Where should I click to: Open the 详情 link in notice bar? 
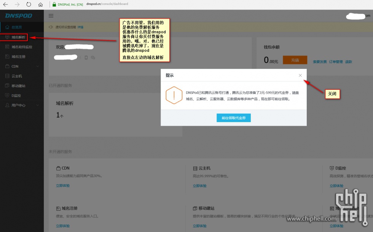(x=80, y=27)
